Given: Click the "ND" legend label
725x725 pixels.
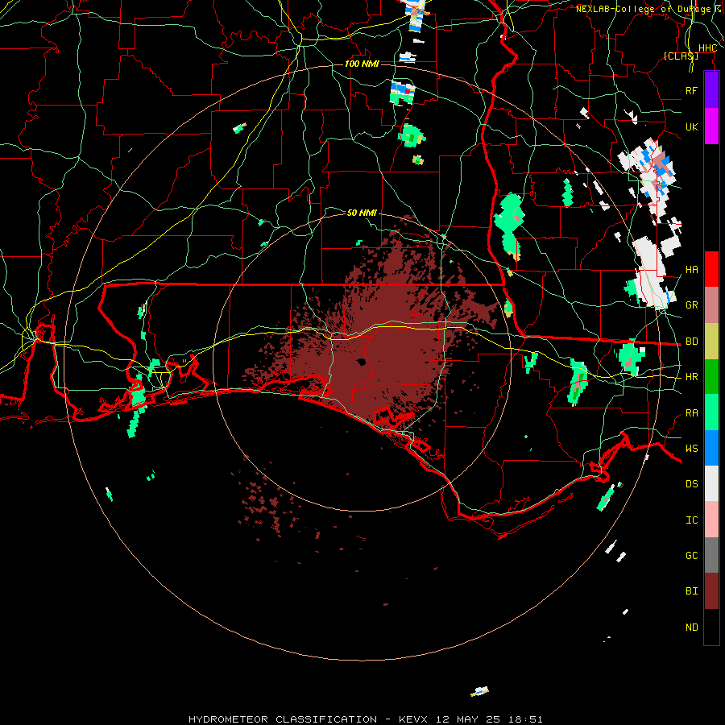Looking at the screenshot, I should (692, 628).
